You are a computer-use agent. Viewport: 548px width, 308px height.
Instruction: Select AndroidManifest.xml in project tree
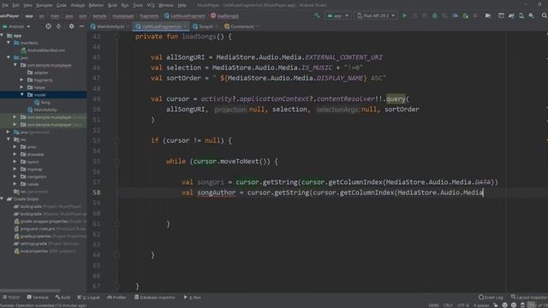46,50
